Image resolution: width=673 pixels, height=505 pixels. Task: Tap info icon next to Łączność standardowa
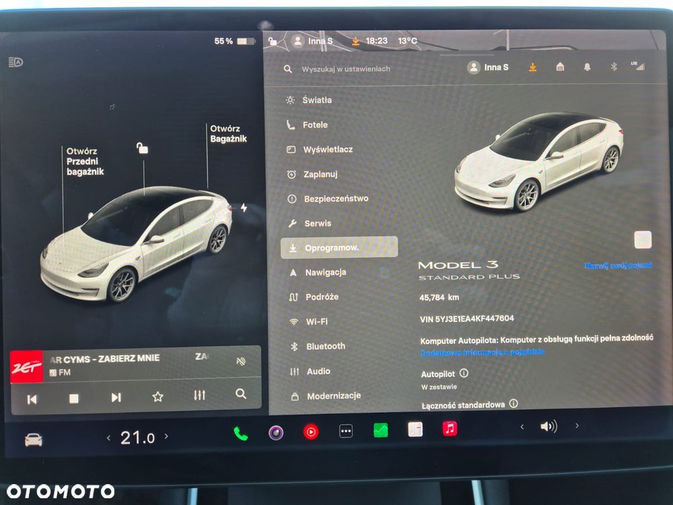513,403
